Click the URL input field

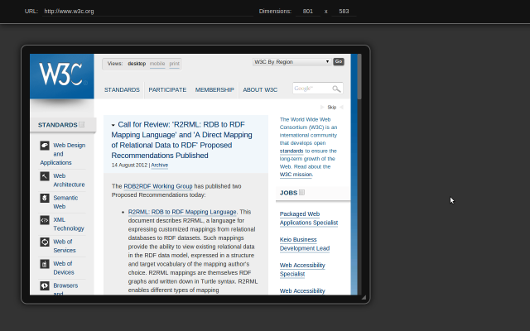click(x=147, y=11)
